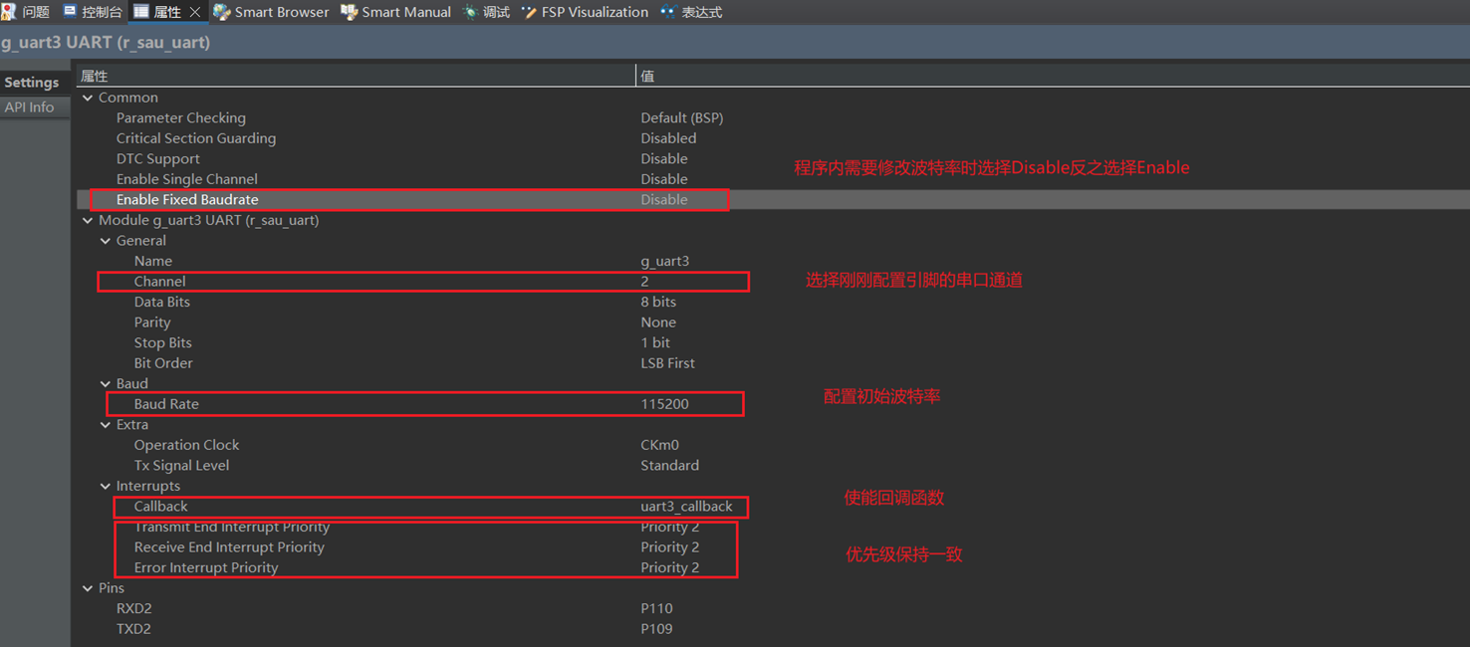Click the FSP Visualization tab icon
The image size is (1470, 647).
point(529,12)
